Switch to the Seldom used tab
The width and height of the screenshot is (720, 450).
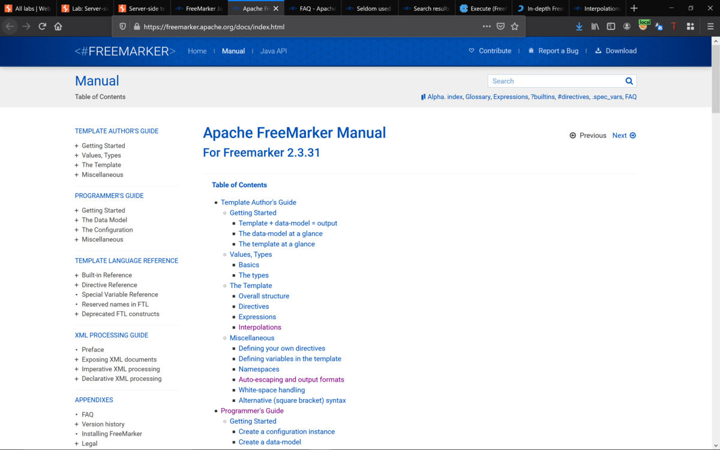[x=370, y=8]
